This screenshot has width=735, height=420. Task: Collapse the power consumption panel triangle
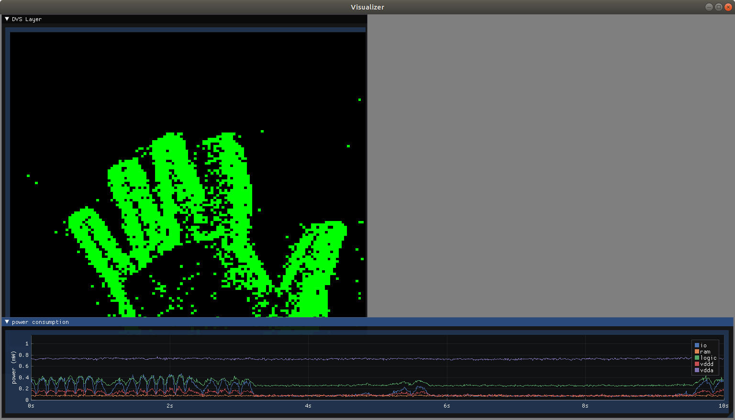(x=7, y=322)
